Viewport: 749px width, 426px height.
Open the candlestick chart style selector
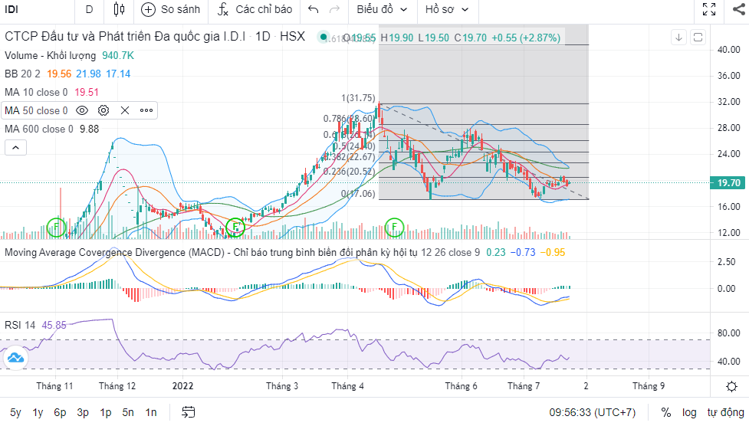coord(118,10)
